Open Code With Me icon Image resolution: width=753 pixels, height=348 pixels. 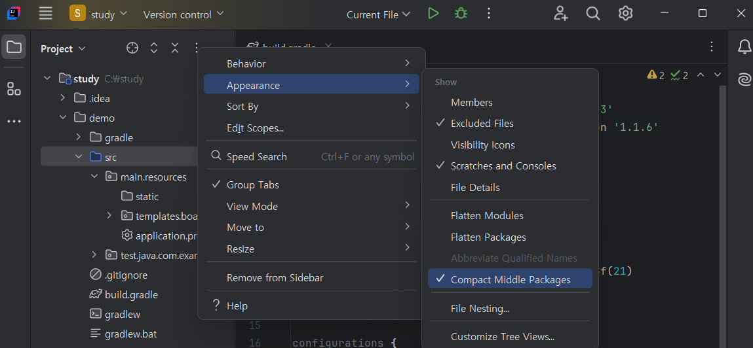click(560, 14)
